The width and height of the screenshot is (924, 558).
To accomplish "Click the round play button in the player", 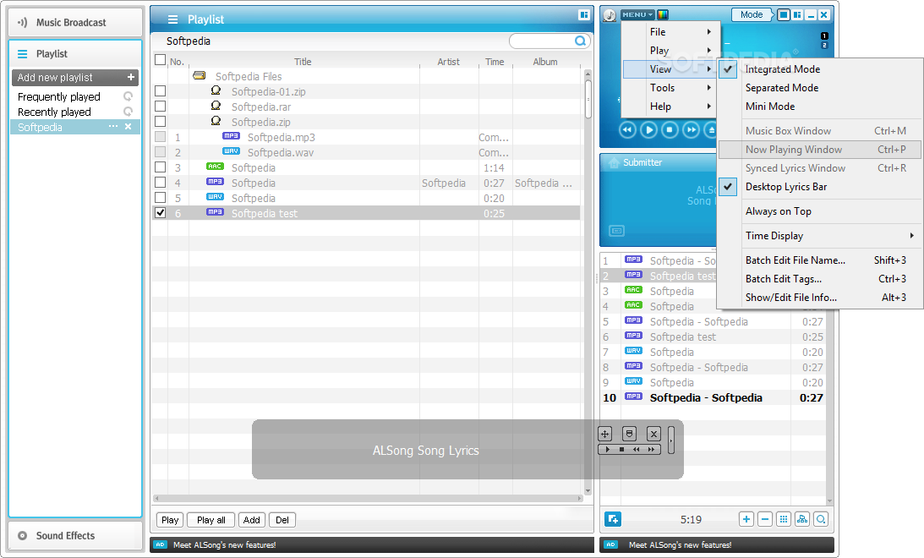I will 648,129.
